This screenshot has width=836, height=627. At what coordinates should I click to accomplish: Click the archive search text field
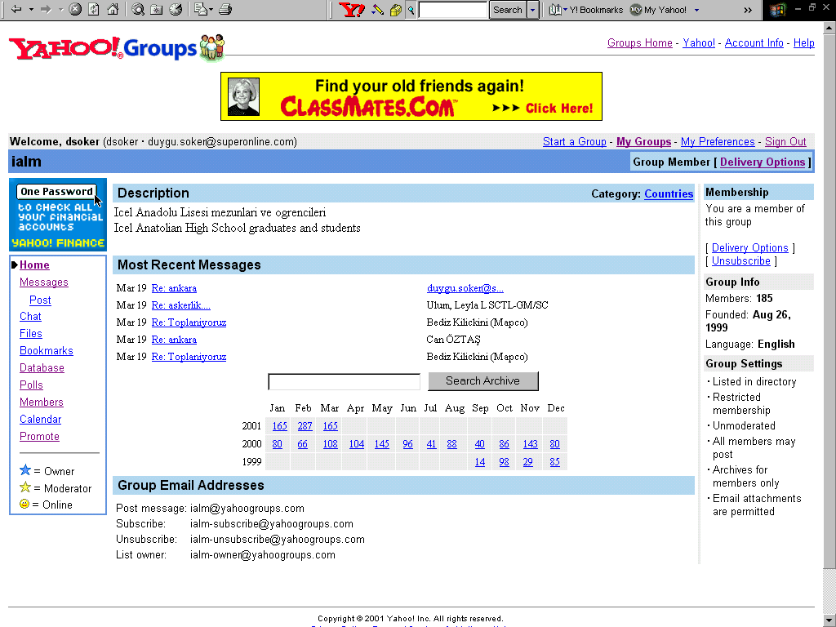(344, 381)
